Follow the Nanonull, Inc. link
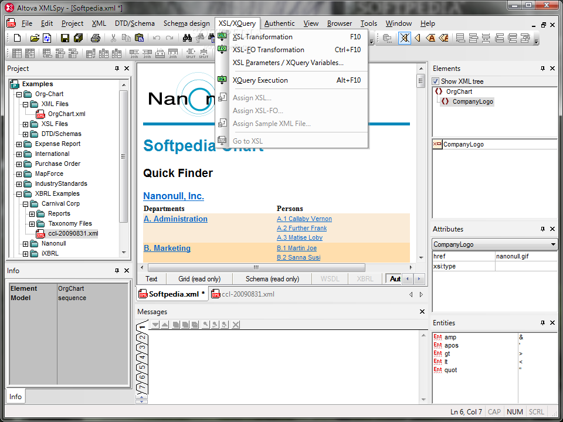This screenshot has height=422, width=563. (174, 196)
